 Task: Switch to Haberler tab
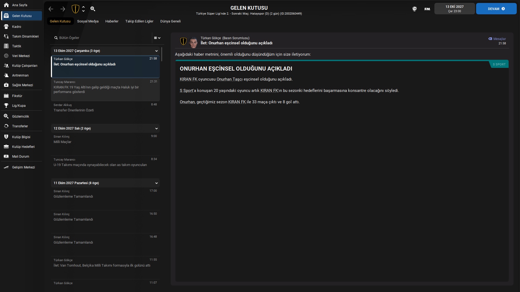[112, 21]
